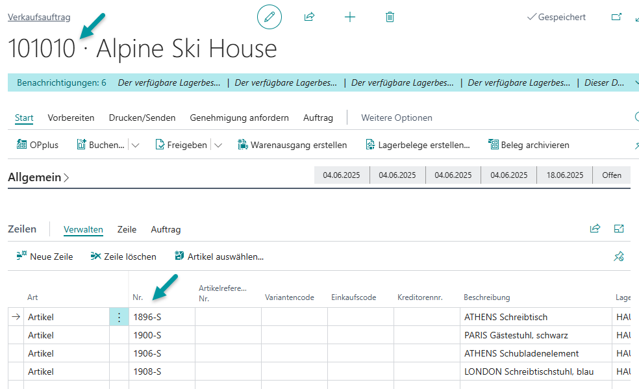This screenshot has height=389, width=639.
Task: Click the Verkaufsauftrag breadcrumb link
Action: point(39,18)
